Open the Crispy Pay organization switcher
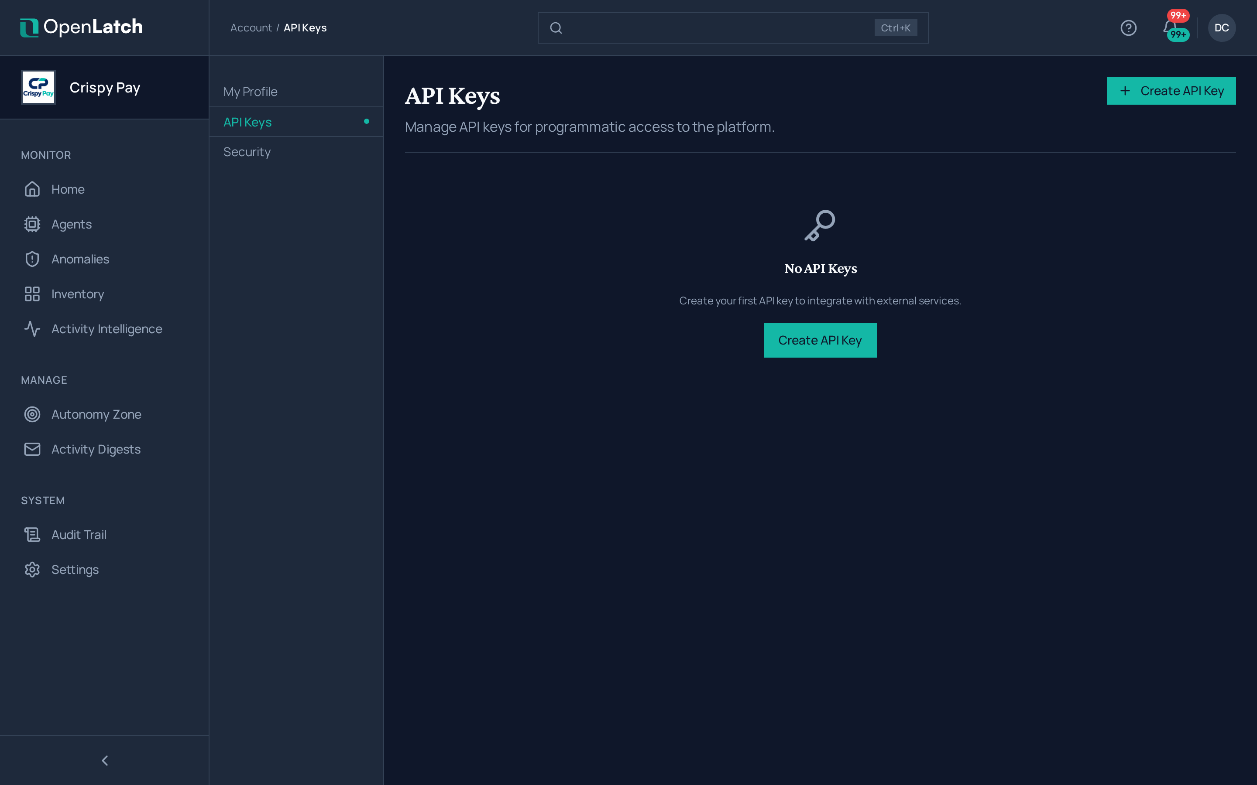The width and height of the screenshot is (1257, 785). [x=104, y=87]
